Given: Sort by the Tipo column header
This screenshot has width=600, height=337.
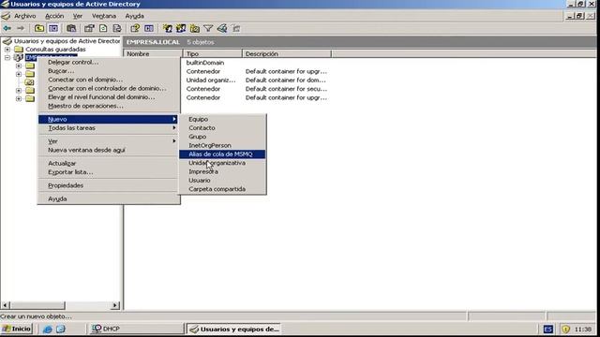Looking at the screenshot, I should pyautogui.click(x=213, y=54).
